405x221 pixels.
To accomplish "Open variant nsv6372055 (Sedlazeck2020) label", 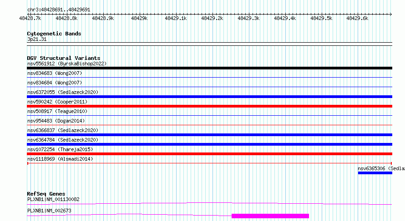I will pyautogui.click(x=63, y=92).
